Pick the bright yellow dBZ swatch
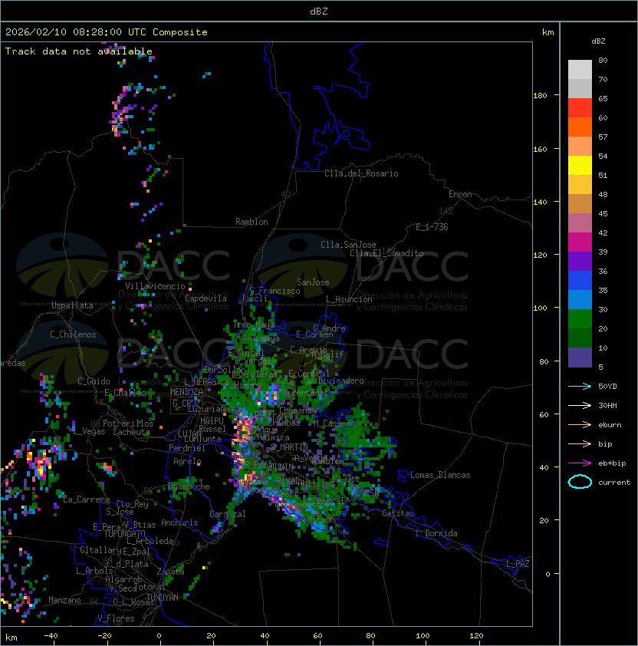 [x=580, y=166]
